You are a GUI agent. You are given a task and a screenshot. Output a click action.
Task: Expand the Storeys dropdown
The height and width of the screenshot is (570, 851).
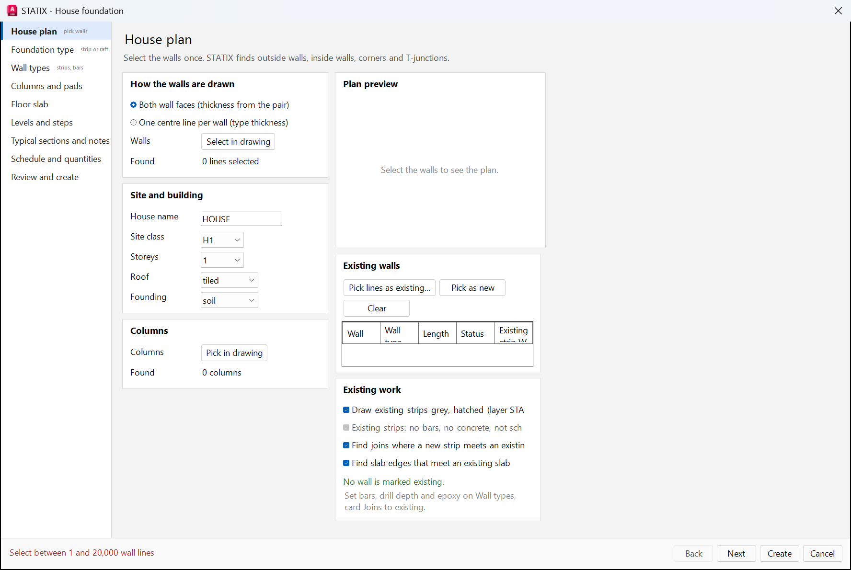point(222,260)
